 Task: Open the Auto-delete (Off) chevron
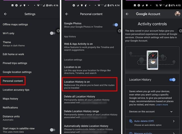click(174, 121)
